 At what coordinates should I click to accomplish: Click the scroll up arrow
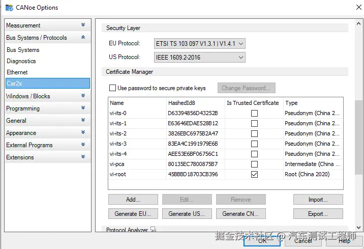pyautogui.click(x=358, y=23)
